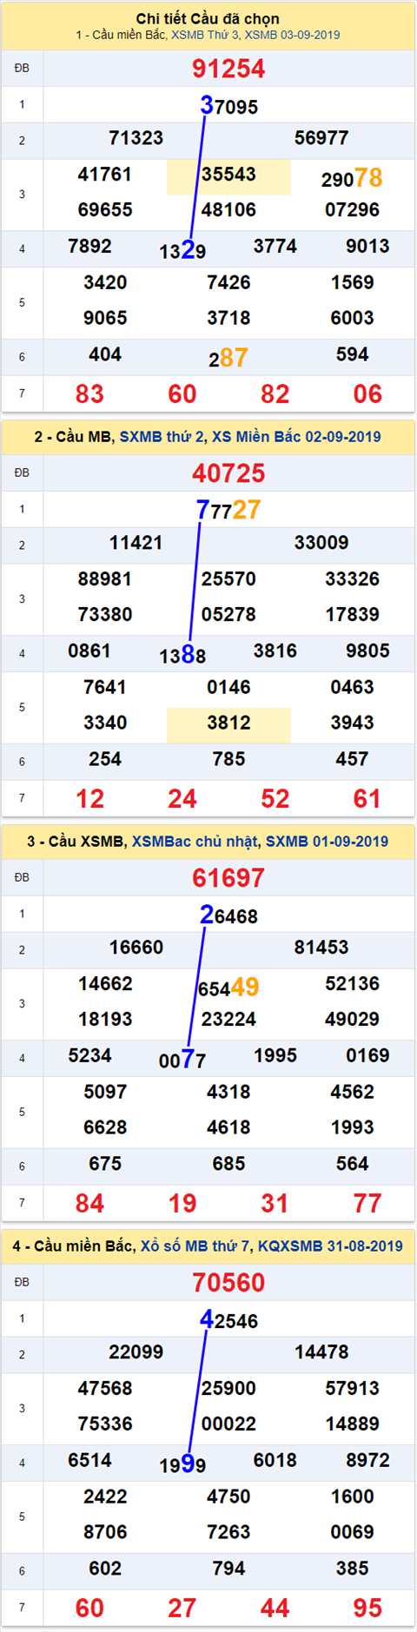Click number 1999 in prize 4
Image resolution: width=417 pixels, height=1632 pixels.
click(x=182, y=1465)
